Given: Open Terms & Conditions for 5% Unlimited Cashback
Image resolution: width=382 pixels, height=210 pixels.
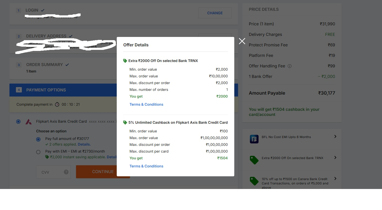Looking at the screenshot, I should pyautogui.click(x=146, y=166).
